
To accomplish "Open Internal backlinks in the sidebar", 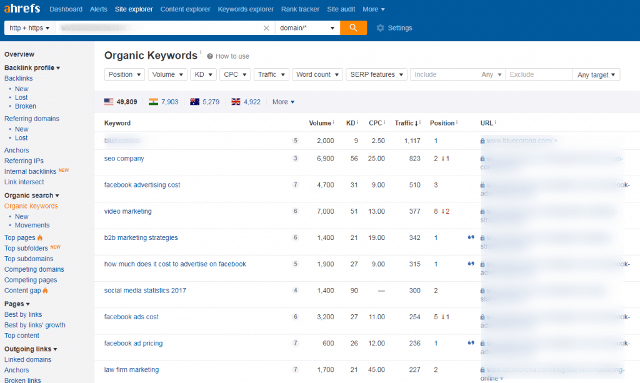I will click(x=30, y=172).
